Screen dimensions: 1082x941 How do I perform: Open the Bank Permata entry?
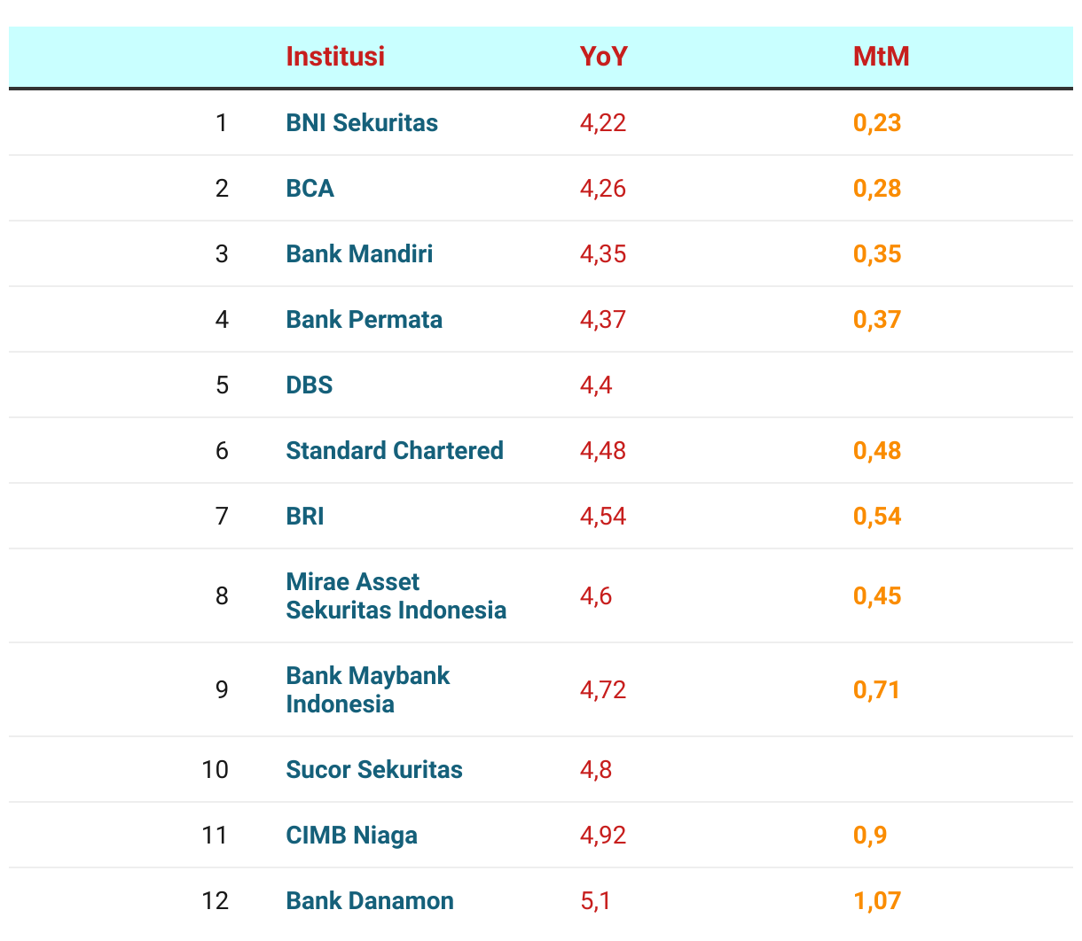(x=364, y=319)
